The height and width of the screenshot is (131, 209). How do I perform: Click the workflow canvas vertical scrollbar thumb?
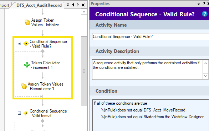tap(84, 71)
